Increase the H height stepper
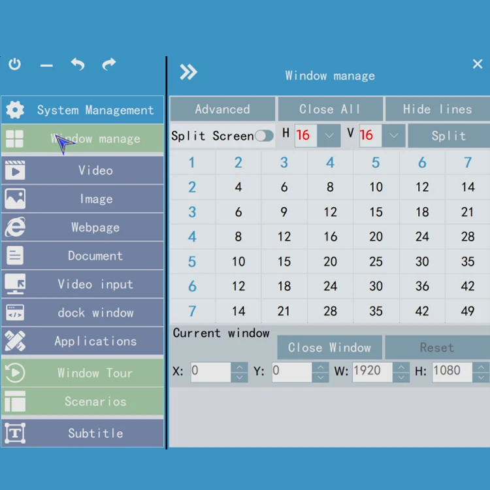Viewport: 490px width, 490px height. tap(482, 367)
